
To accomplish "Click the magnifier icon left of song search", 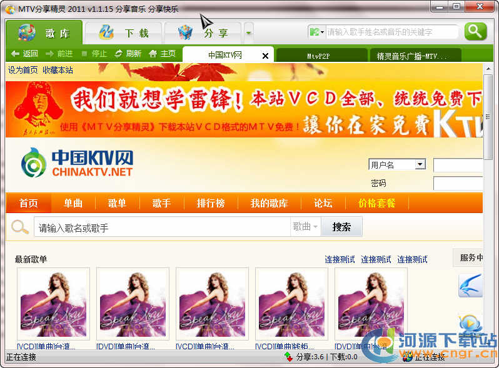I will tap(20, 227).
